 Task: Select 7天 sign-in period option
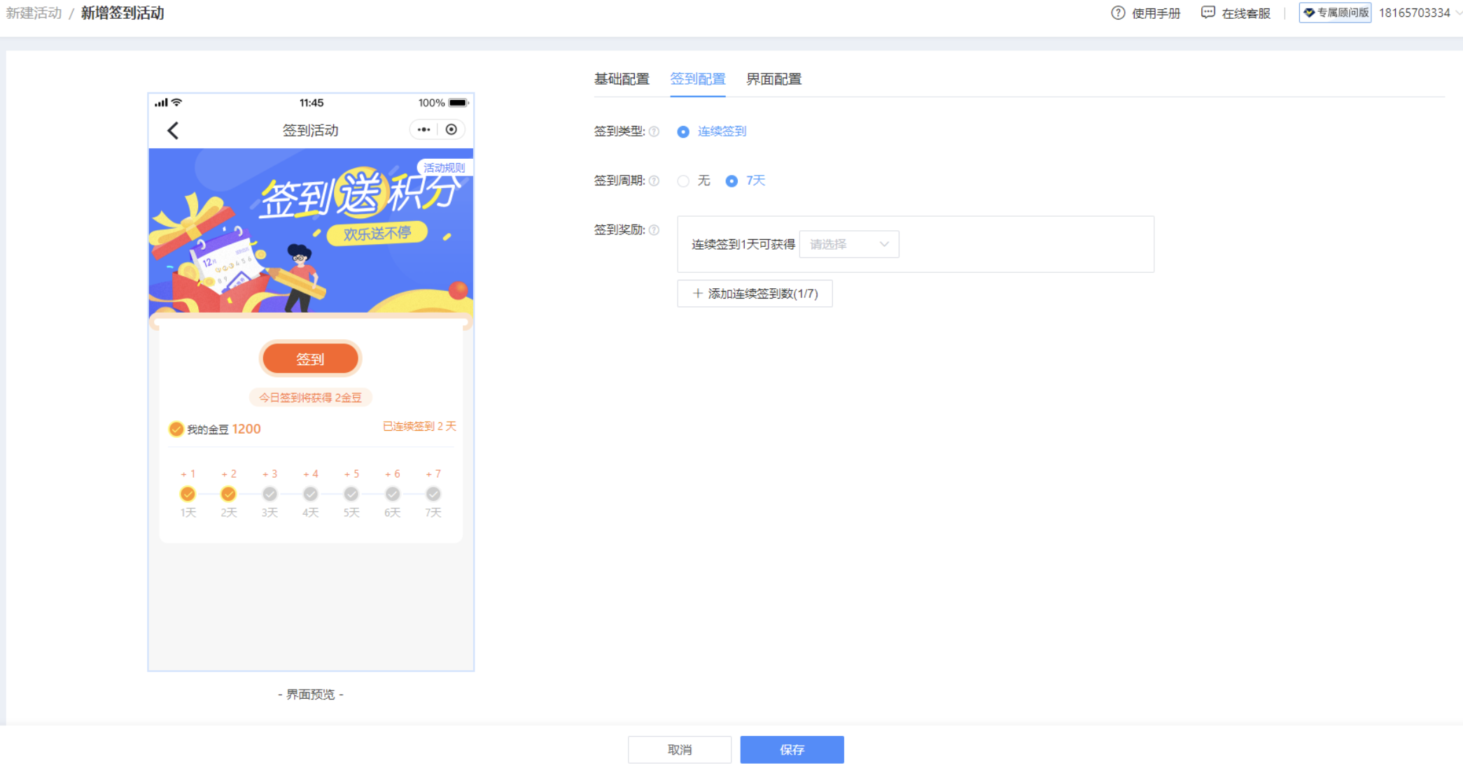[x=731, y=181]
